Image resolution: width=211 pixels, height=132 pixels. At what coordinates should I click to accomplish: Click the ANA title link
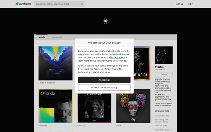[119, 125]
